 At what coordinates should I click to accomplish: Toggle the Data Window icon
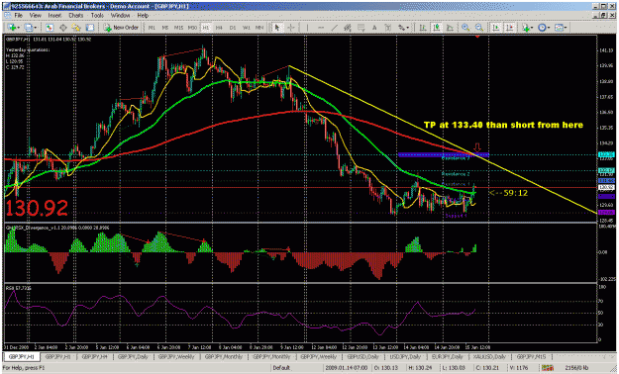(62, 28)
